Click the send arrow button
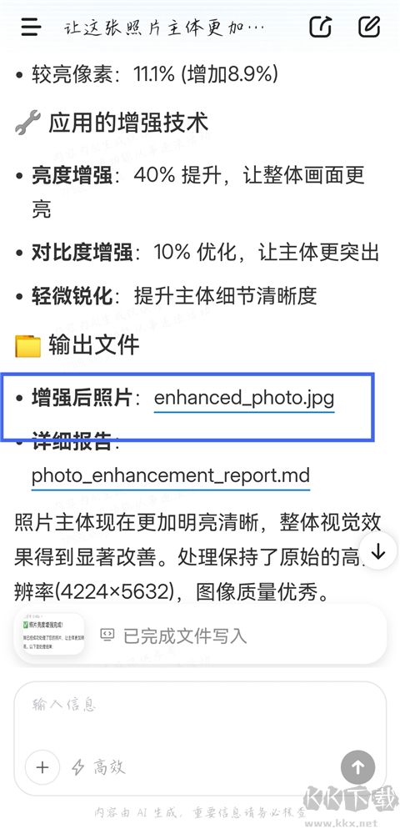This screenshot has height=829, width=400. coord(357,767)
